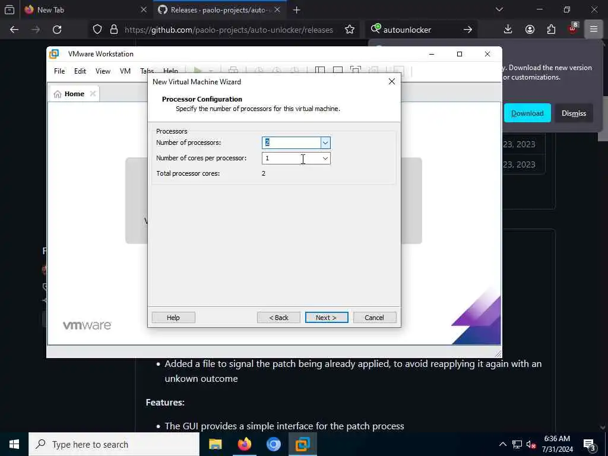The image size is (608, 456).
Task: Click the tracking protection shield icon
Action: point(97,30)
